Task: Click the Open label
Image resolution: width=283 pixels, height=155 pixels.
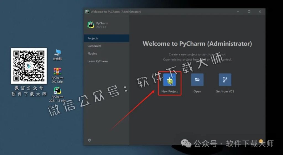Action: coord(197,92)
